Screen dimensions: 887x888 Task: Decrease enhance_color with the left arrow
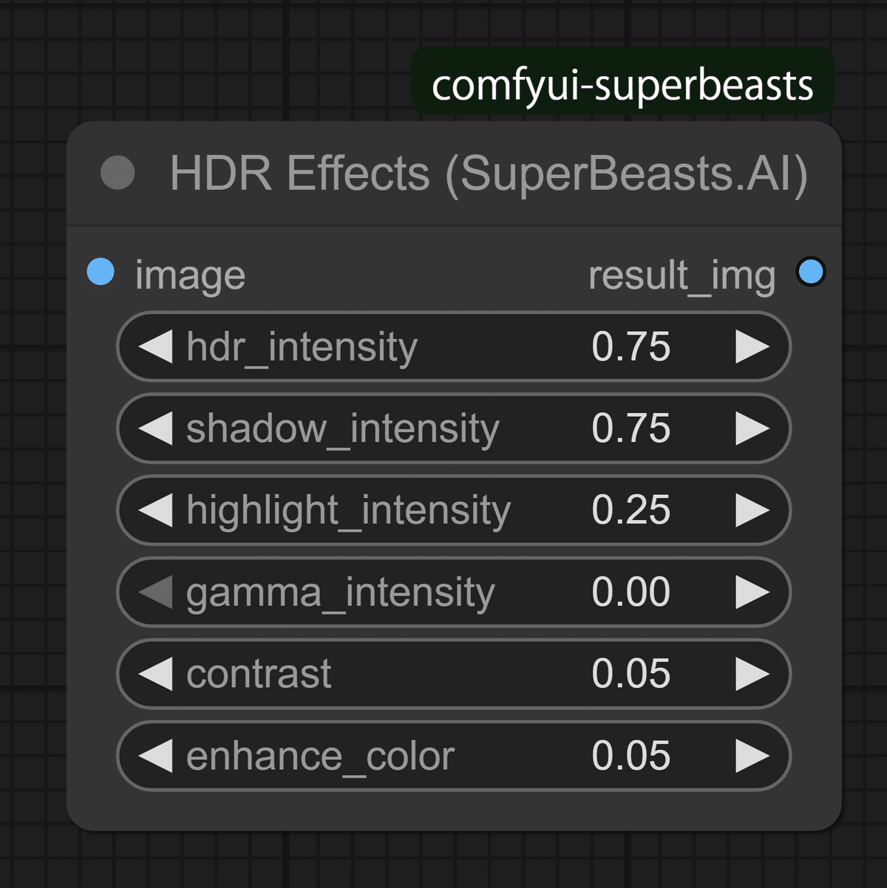pyautogui.click(x=155, y=756)
